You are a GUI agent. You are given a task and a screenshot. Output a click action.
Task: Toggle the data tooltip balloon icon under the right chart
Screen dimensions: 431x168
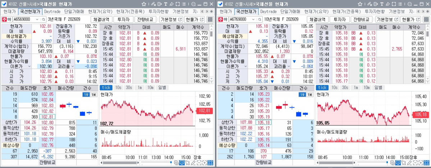[398, 163]
